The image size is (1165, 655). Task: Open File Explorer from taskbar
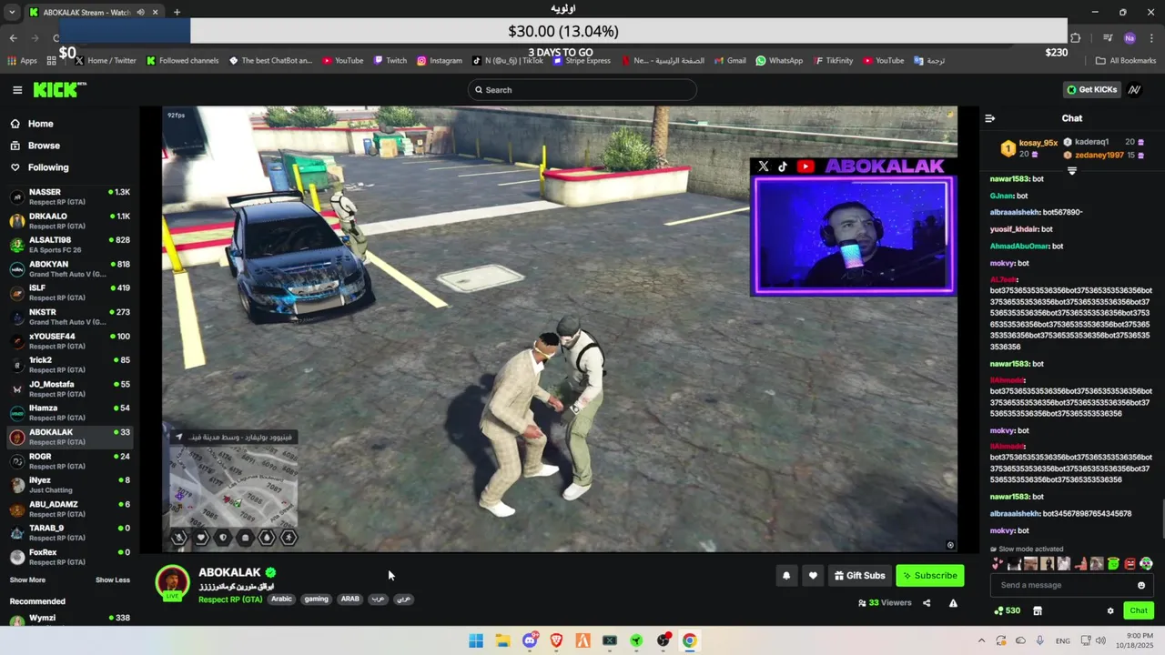[502, 640]
